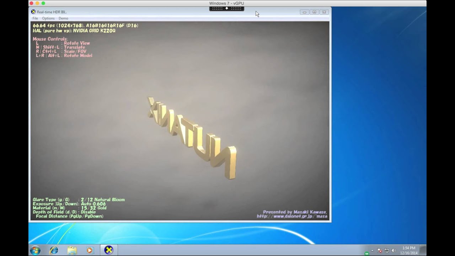The width and height of the screenshot is (455, 256).
Task: Select the HDR IBL app taskbar icon
Action: [x=109, y=250]
